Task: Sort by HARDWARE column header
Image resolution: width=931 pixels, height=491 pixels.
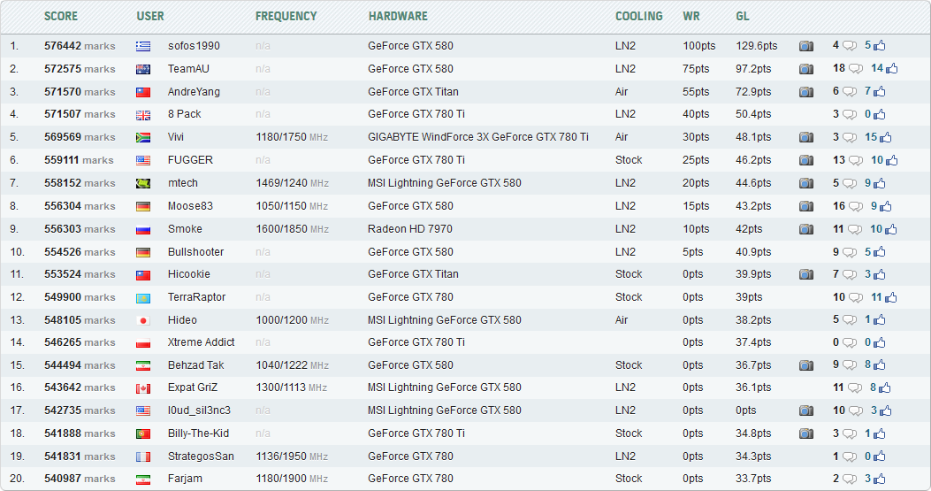Action: point(398,16)
